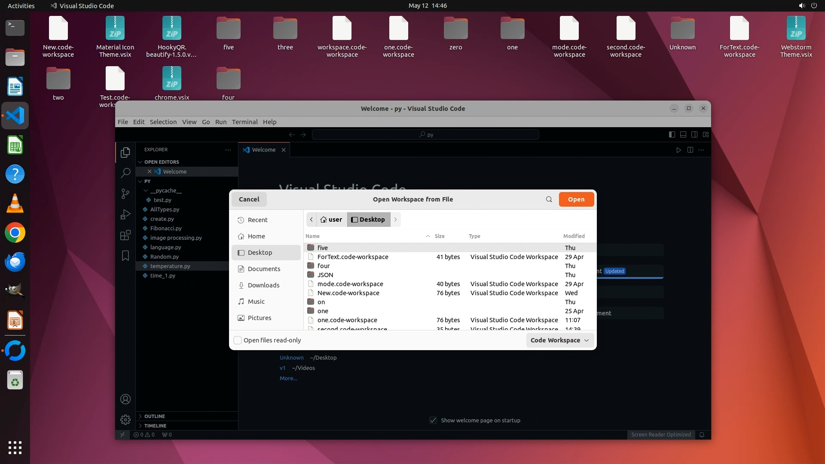Viewport: 825px width, 464px height.
Task: Open the Code Workspace filter dropdown
Action: point(559,340)
